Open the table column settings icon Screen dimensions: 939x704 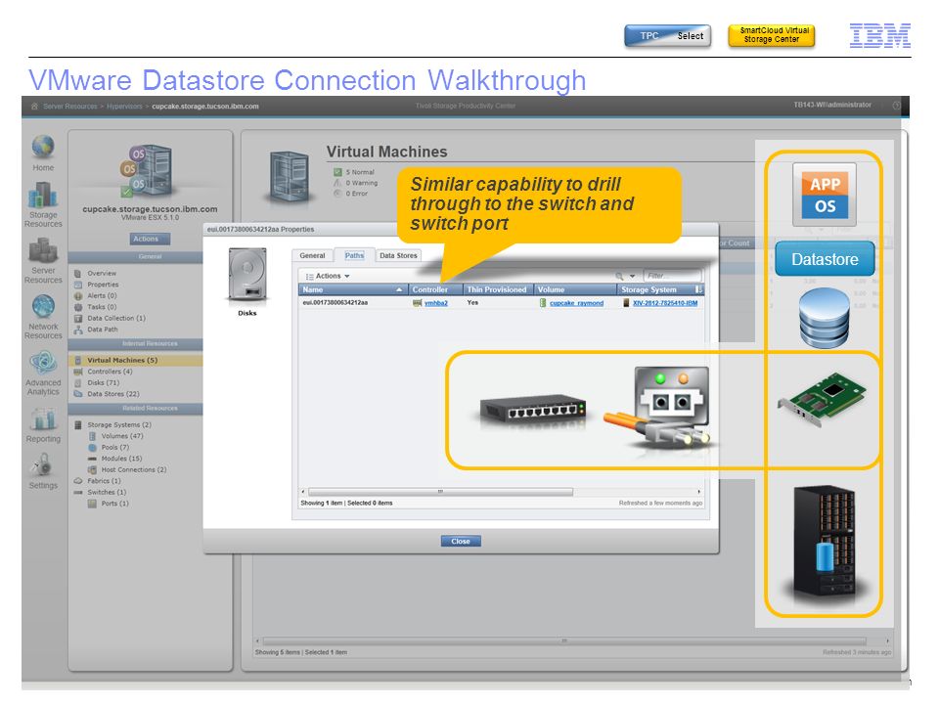(698, 289)
